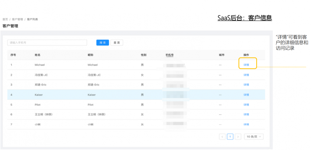
Task: Open 详情 for 冯佳策-JC row
Action: [x=246, y=75]
